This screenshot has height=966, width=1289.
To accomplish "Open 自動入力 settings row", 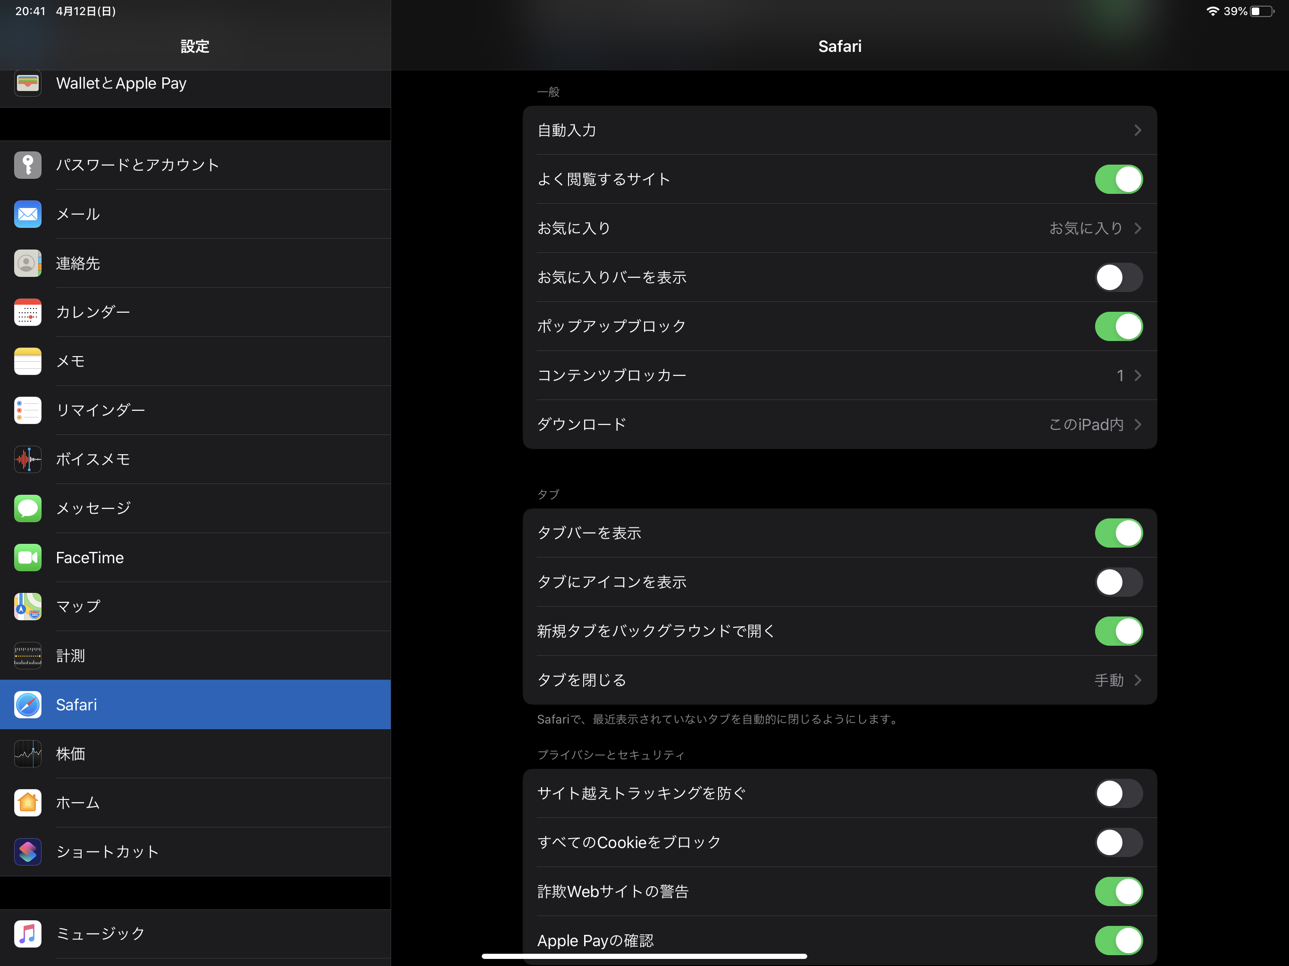I will 840,130.
